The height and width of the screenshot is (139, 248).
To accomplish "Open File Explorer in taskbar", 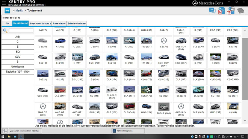I will point(9,137).
